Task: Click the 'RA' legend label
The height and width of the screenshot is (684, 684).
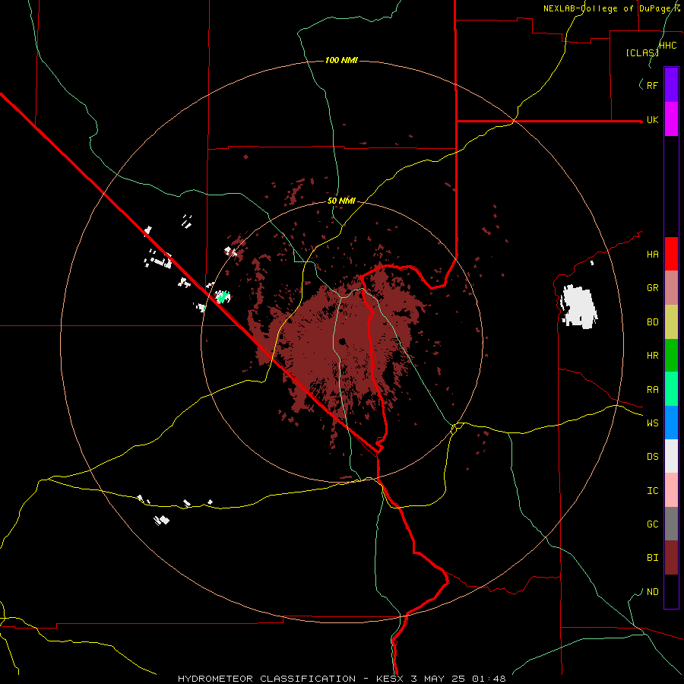Action: pyautogui.click(x=653, y=390)
